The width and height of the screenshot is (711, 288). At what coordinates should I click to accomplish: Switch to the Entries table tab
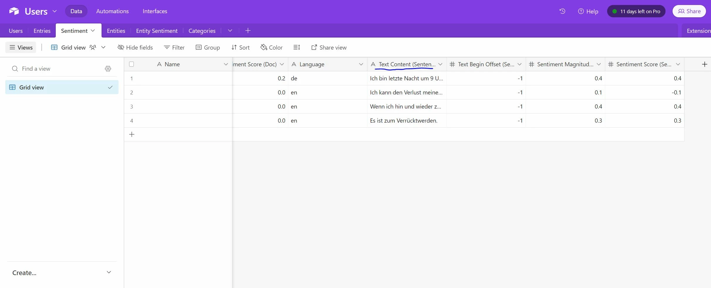click(x=42, y=31)
